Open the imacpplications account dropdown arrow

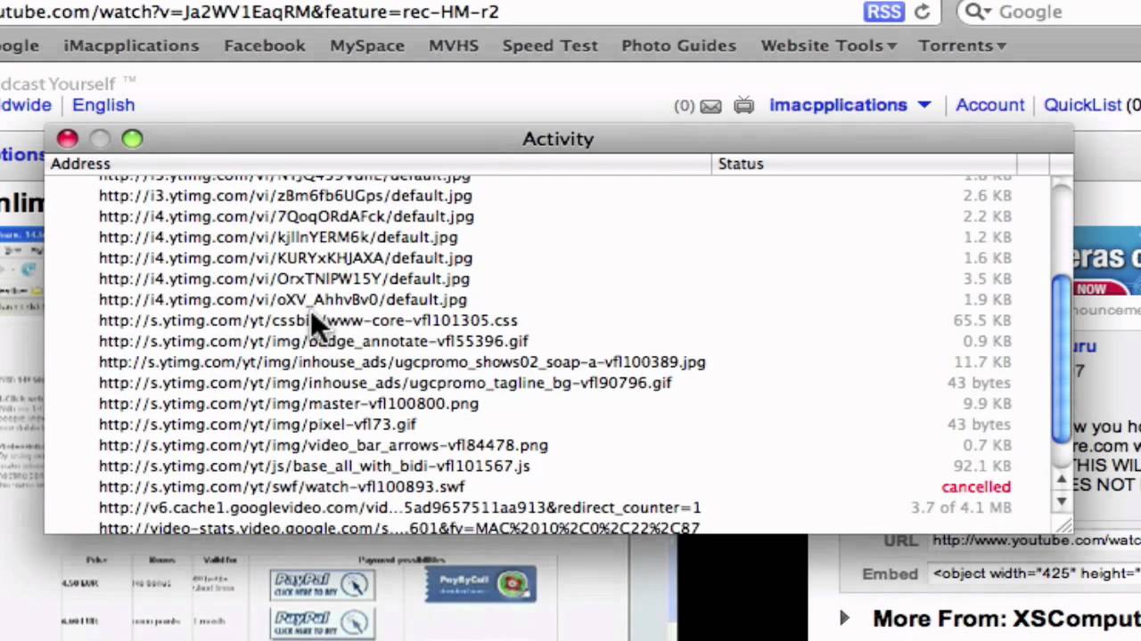pos(924,105)
